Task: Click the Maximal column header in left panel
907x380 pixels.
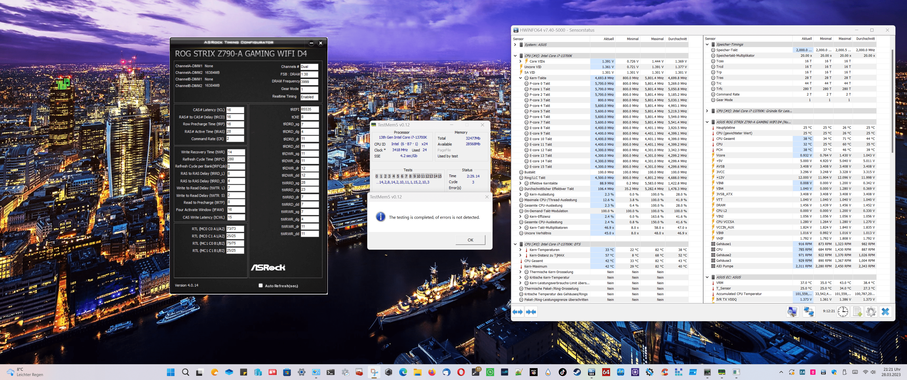Action: tap(653, 39)
